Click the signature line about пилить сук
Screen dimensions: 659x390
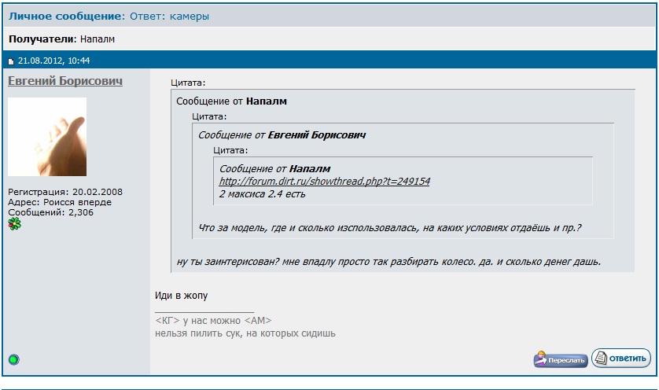point(245,333)
